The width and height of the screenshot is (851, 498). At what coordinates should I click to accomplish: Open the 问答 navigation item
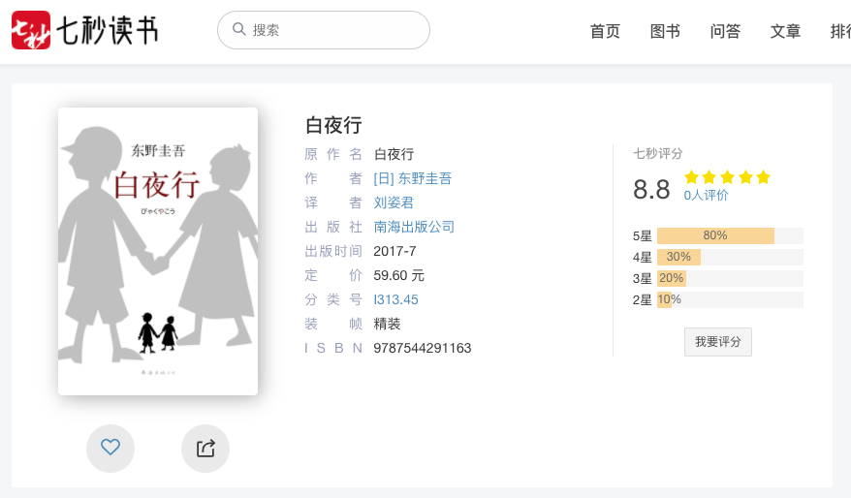tap(725, 31)
